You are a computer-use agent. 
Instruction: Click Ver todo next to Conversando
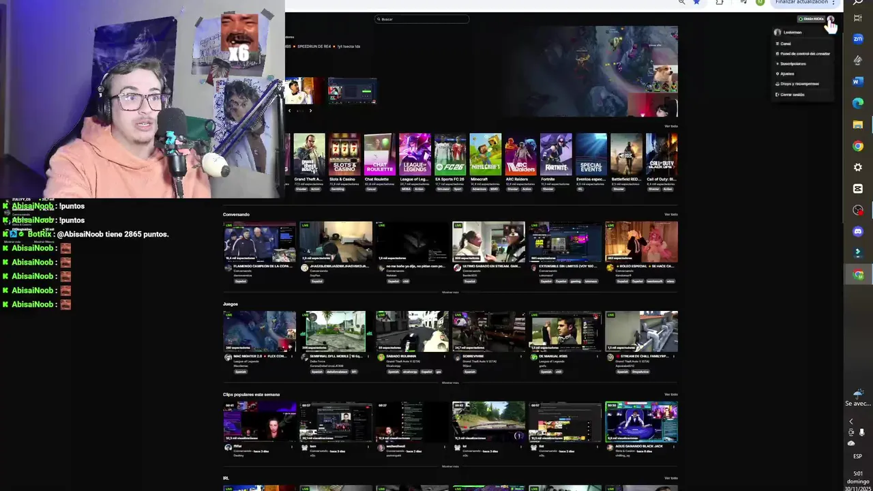click(x=671, y=214)
